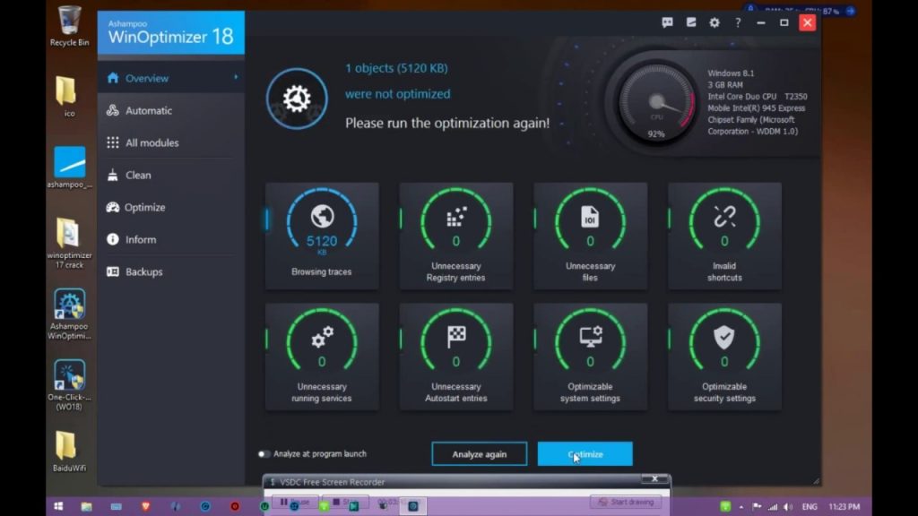918x516 pixels.
Task: Open Unnecessary Autostart entries tile
Action: point(456,357)
